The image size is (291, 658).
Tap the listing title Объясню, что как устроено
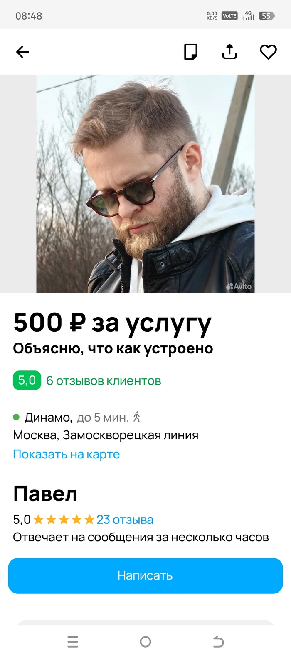point(113,348)
